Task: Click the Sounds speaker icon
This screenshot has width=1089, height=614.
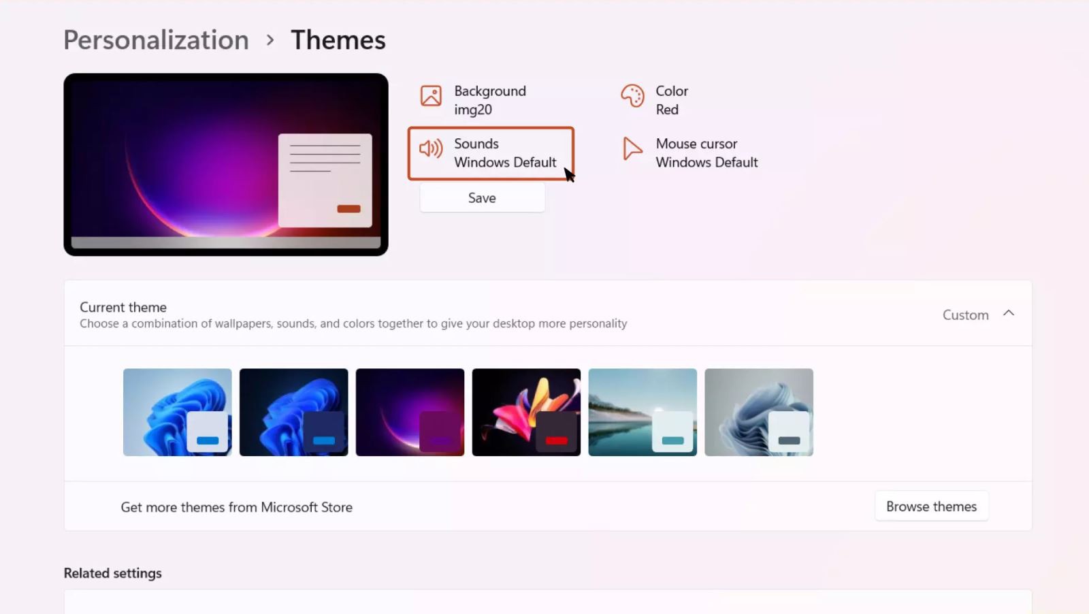Action: coord(431,148)
